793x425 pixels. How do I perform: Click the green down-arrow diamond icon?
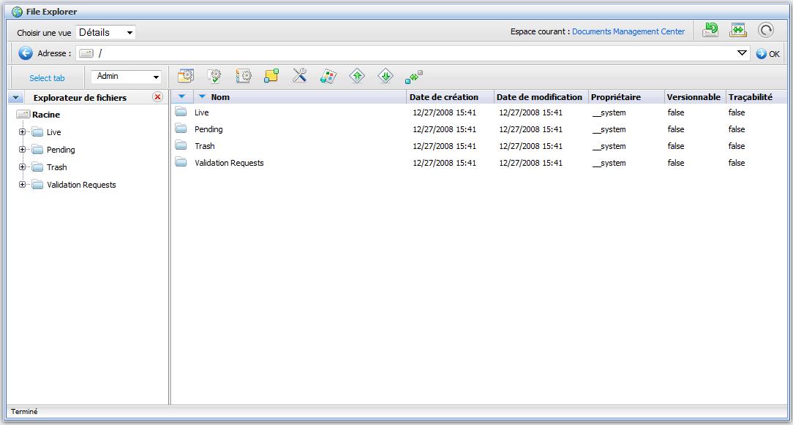pos(386,76)
